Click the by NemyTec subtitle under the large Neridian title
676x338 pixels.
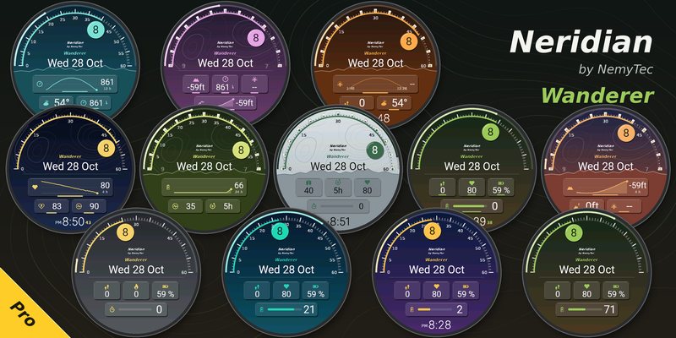(x=616, y=69)
